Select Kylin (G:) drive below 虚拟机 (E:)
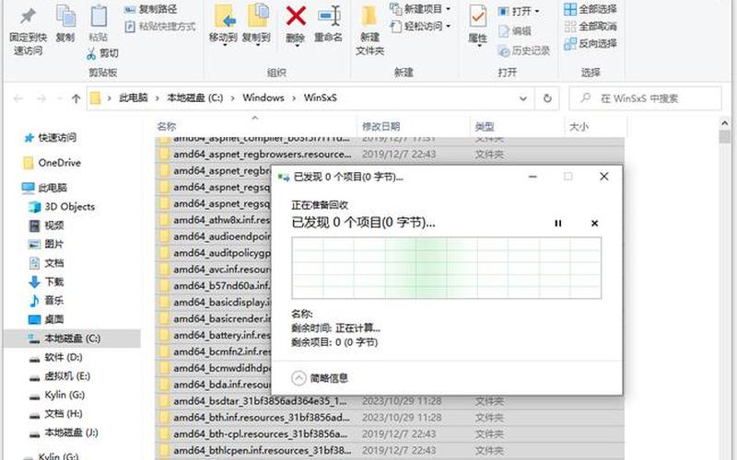The width and height of the screenshot is (737, 460). coord(56,395)
